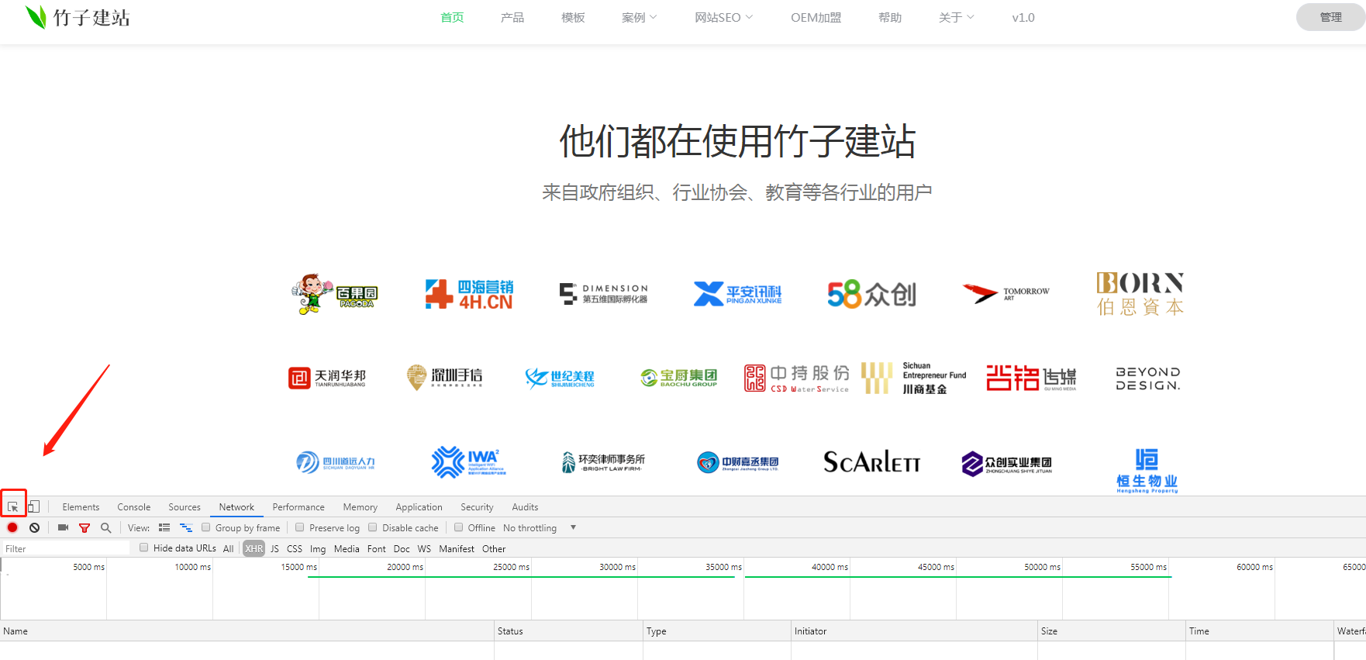Open the Console tab
The width and height of the screenshot is (1366, 660).
tap(134, 507)
